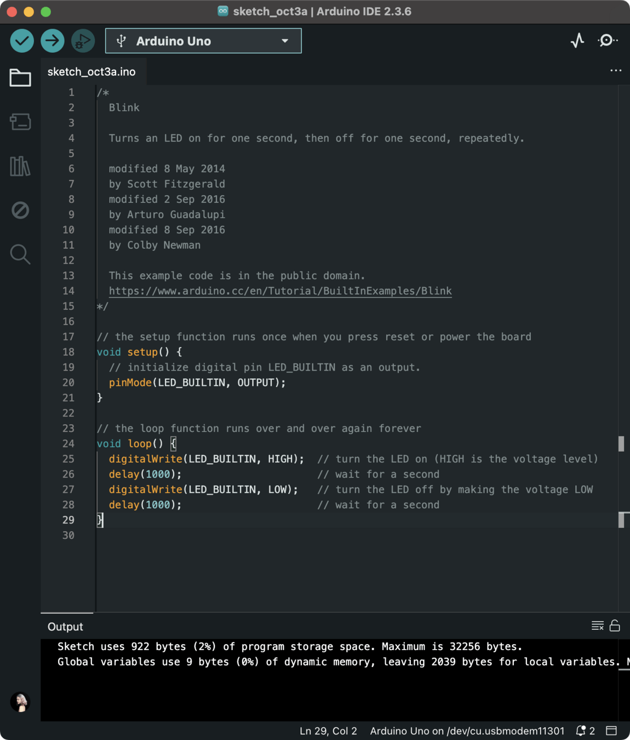
Task: Click 'by Arturo Guadalupi' comment line
Action: [x=167, y=215]
